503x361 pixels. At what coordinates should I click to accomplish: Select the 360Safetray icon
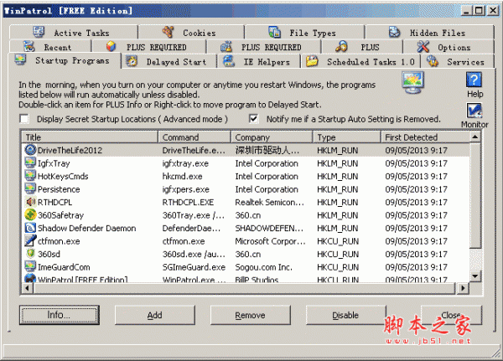(x=30, y=214)
